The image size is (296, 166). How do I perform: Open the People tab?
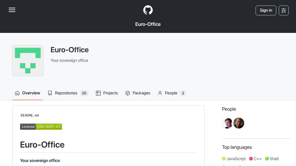(172, 93)
